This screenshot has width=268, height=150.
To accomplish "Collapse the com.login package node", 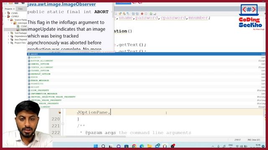I will pos(12,23).
